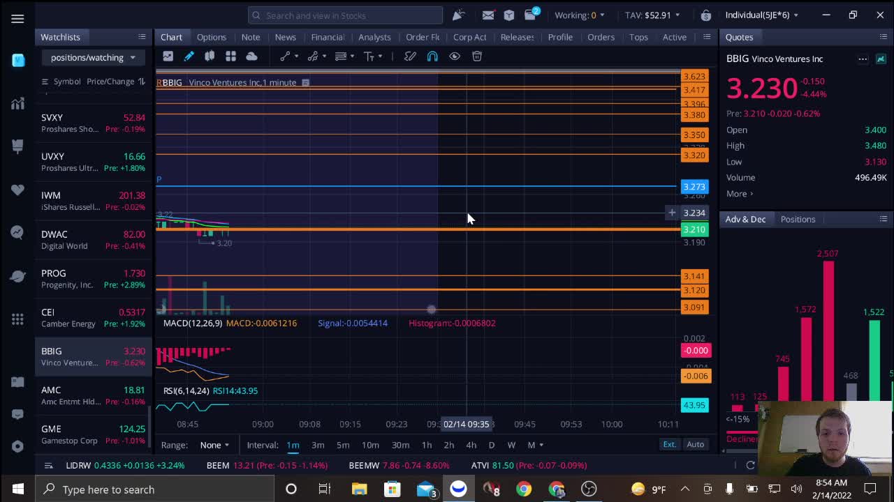Click the Windows search box
Viewport: 894px width, 502px height.
(154, 489)
